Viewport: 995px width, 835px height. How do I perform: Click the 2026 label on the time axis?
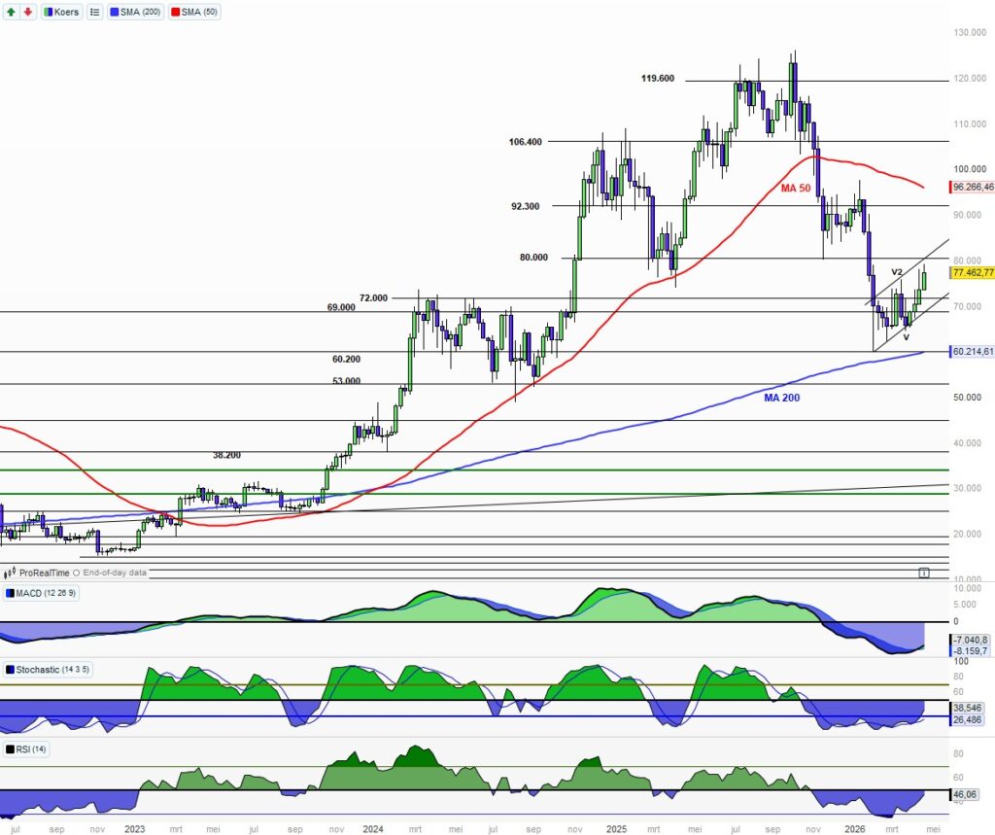click(855, 829)
